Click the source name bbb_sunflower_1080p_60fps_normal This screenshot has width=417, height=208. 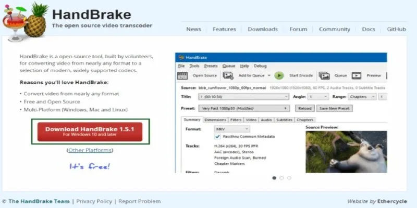(232, 88)
